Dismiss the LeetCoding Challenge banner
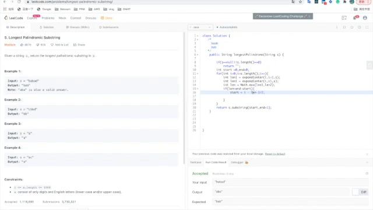Screen dimensions: 373x210 (x=310, y=16)
